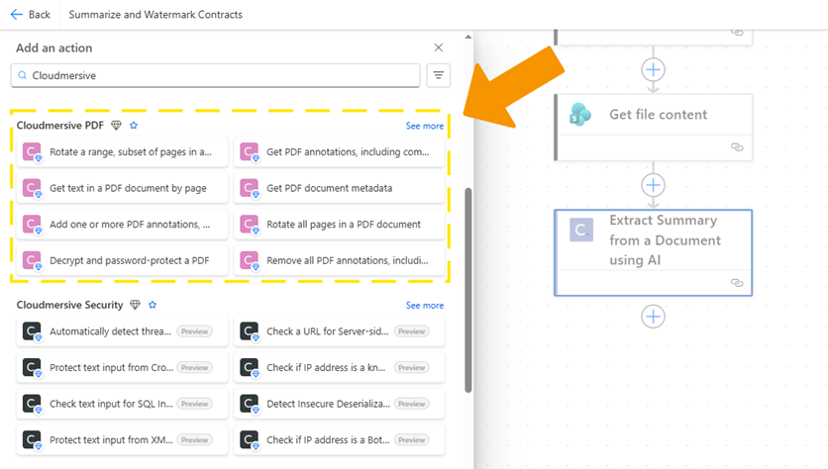Select Automatically detect threats action

122,331
